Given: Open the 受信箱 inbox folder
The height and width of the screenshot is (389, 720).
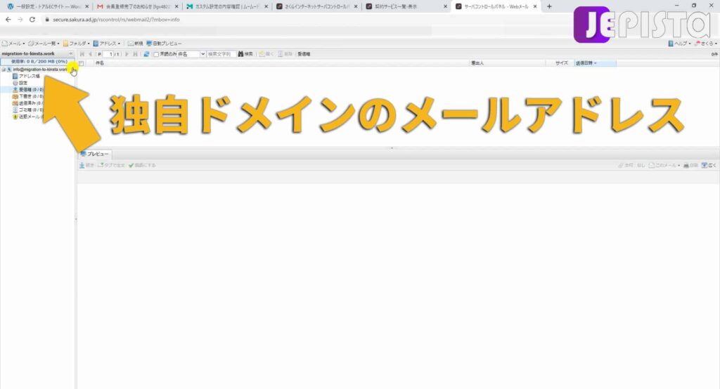Looking at the screenshot, I should click(28, 90).
